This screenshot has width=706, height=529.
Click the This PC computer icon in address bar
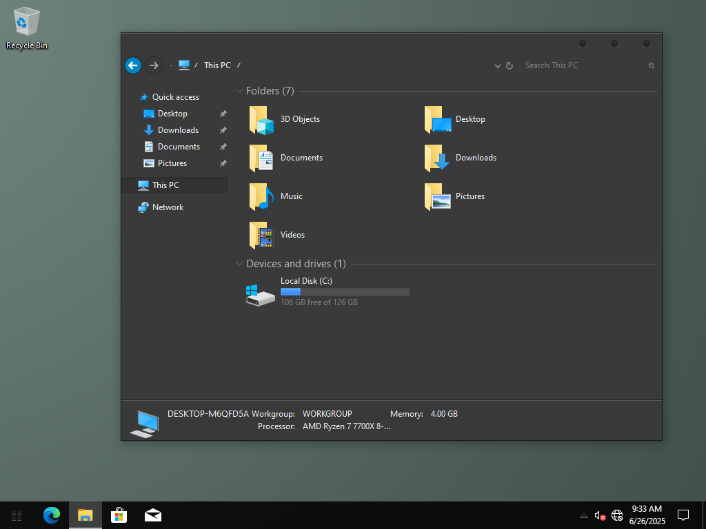click(184, 65)
